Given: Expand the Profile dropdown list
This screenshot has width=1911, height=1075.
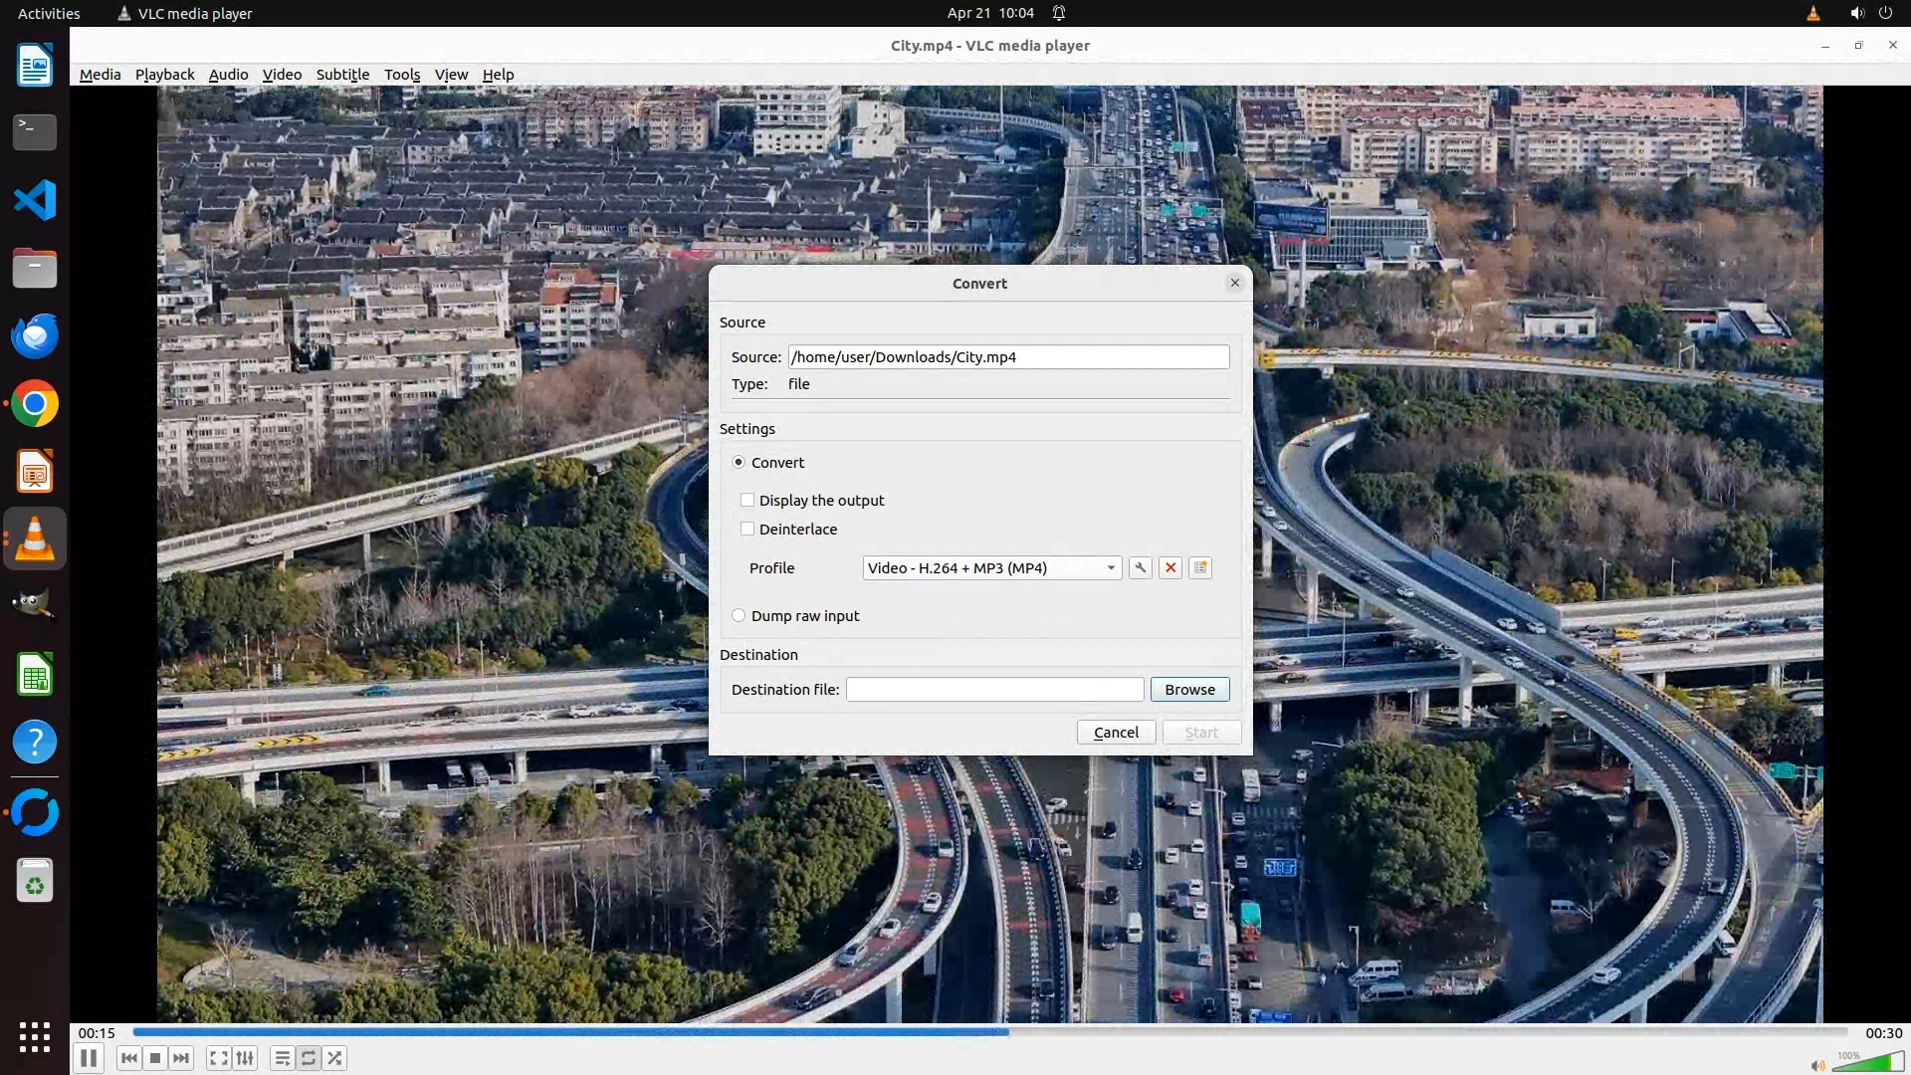Looking at the screenshot, I should [x=1111, y=567].
